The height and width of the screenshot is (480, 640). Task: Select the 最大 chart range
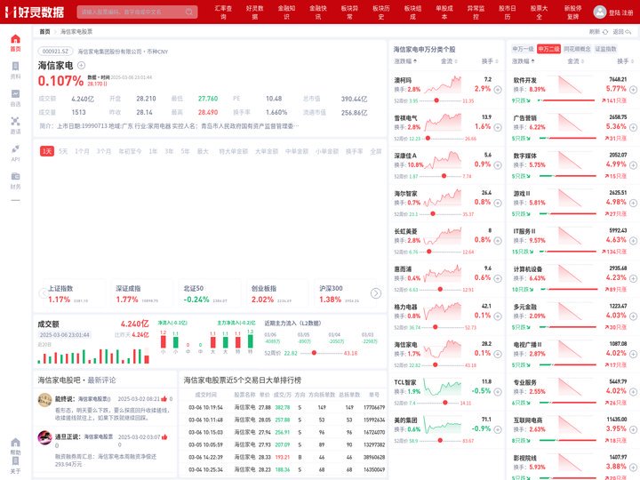tap(203, 151)
